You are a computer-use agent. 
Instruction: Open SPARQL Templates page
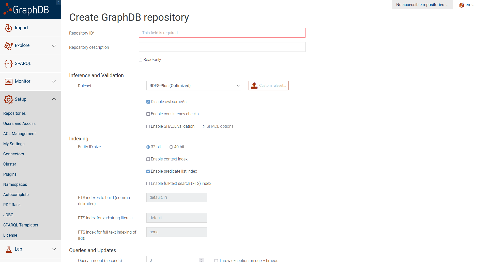(21, 225)
